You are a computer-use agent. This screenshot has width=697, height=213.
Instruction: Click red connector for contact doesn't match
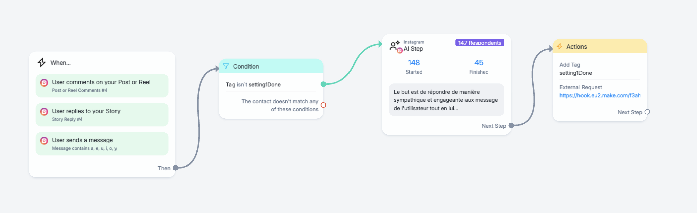click(323, 105)
